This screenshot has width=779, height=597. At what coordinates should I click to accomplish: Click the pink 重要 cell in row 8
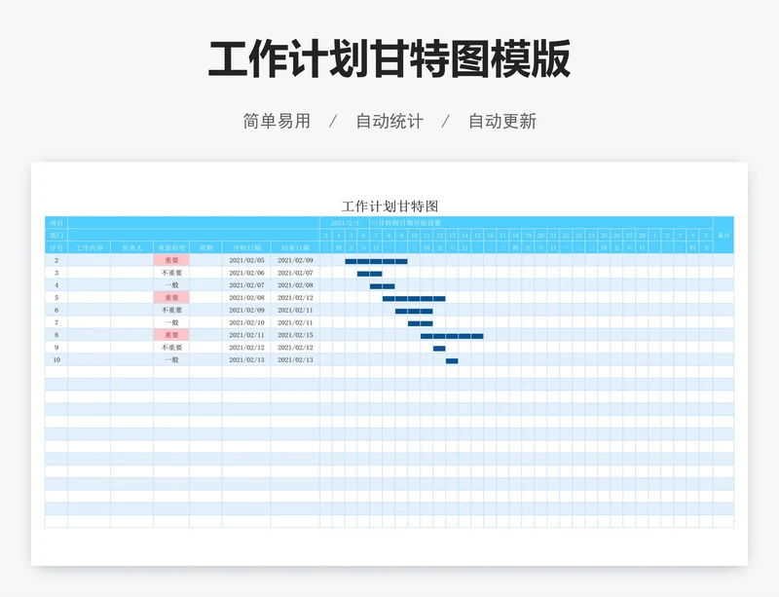171,335
